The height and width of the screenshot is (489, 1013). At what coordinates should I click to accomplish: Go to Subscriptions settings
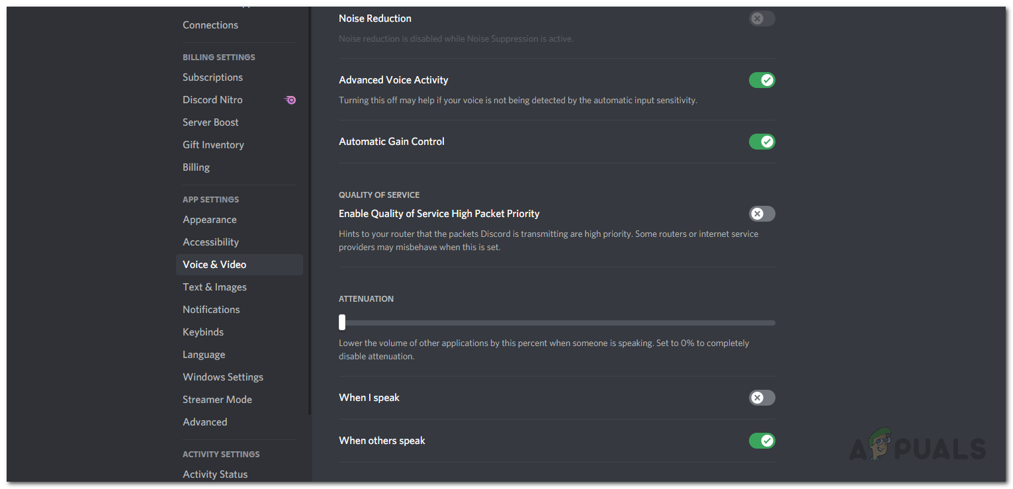pyautogui.click(x=212, y=77)
